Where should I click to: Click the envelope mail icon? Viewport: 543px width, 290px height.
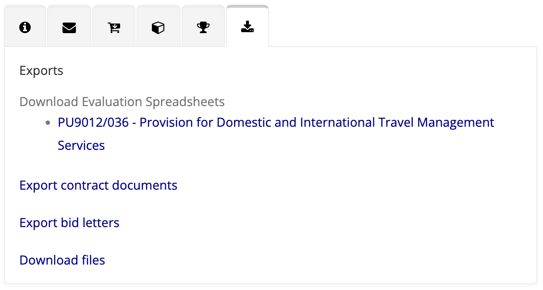click(69, 27)
